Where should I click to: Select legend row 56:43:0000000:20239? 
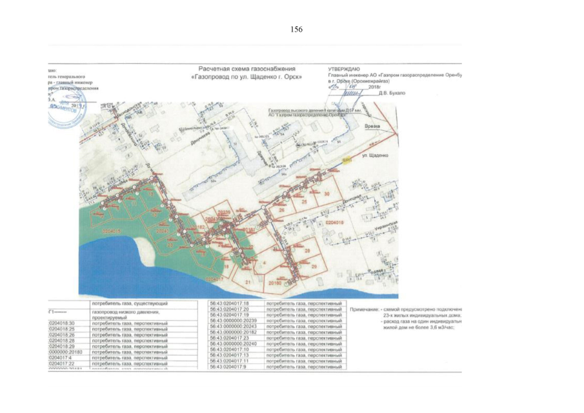pyautogui.click(x=234, y=320)
